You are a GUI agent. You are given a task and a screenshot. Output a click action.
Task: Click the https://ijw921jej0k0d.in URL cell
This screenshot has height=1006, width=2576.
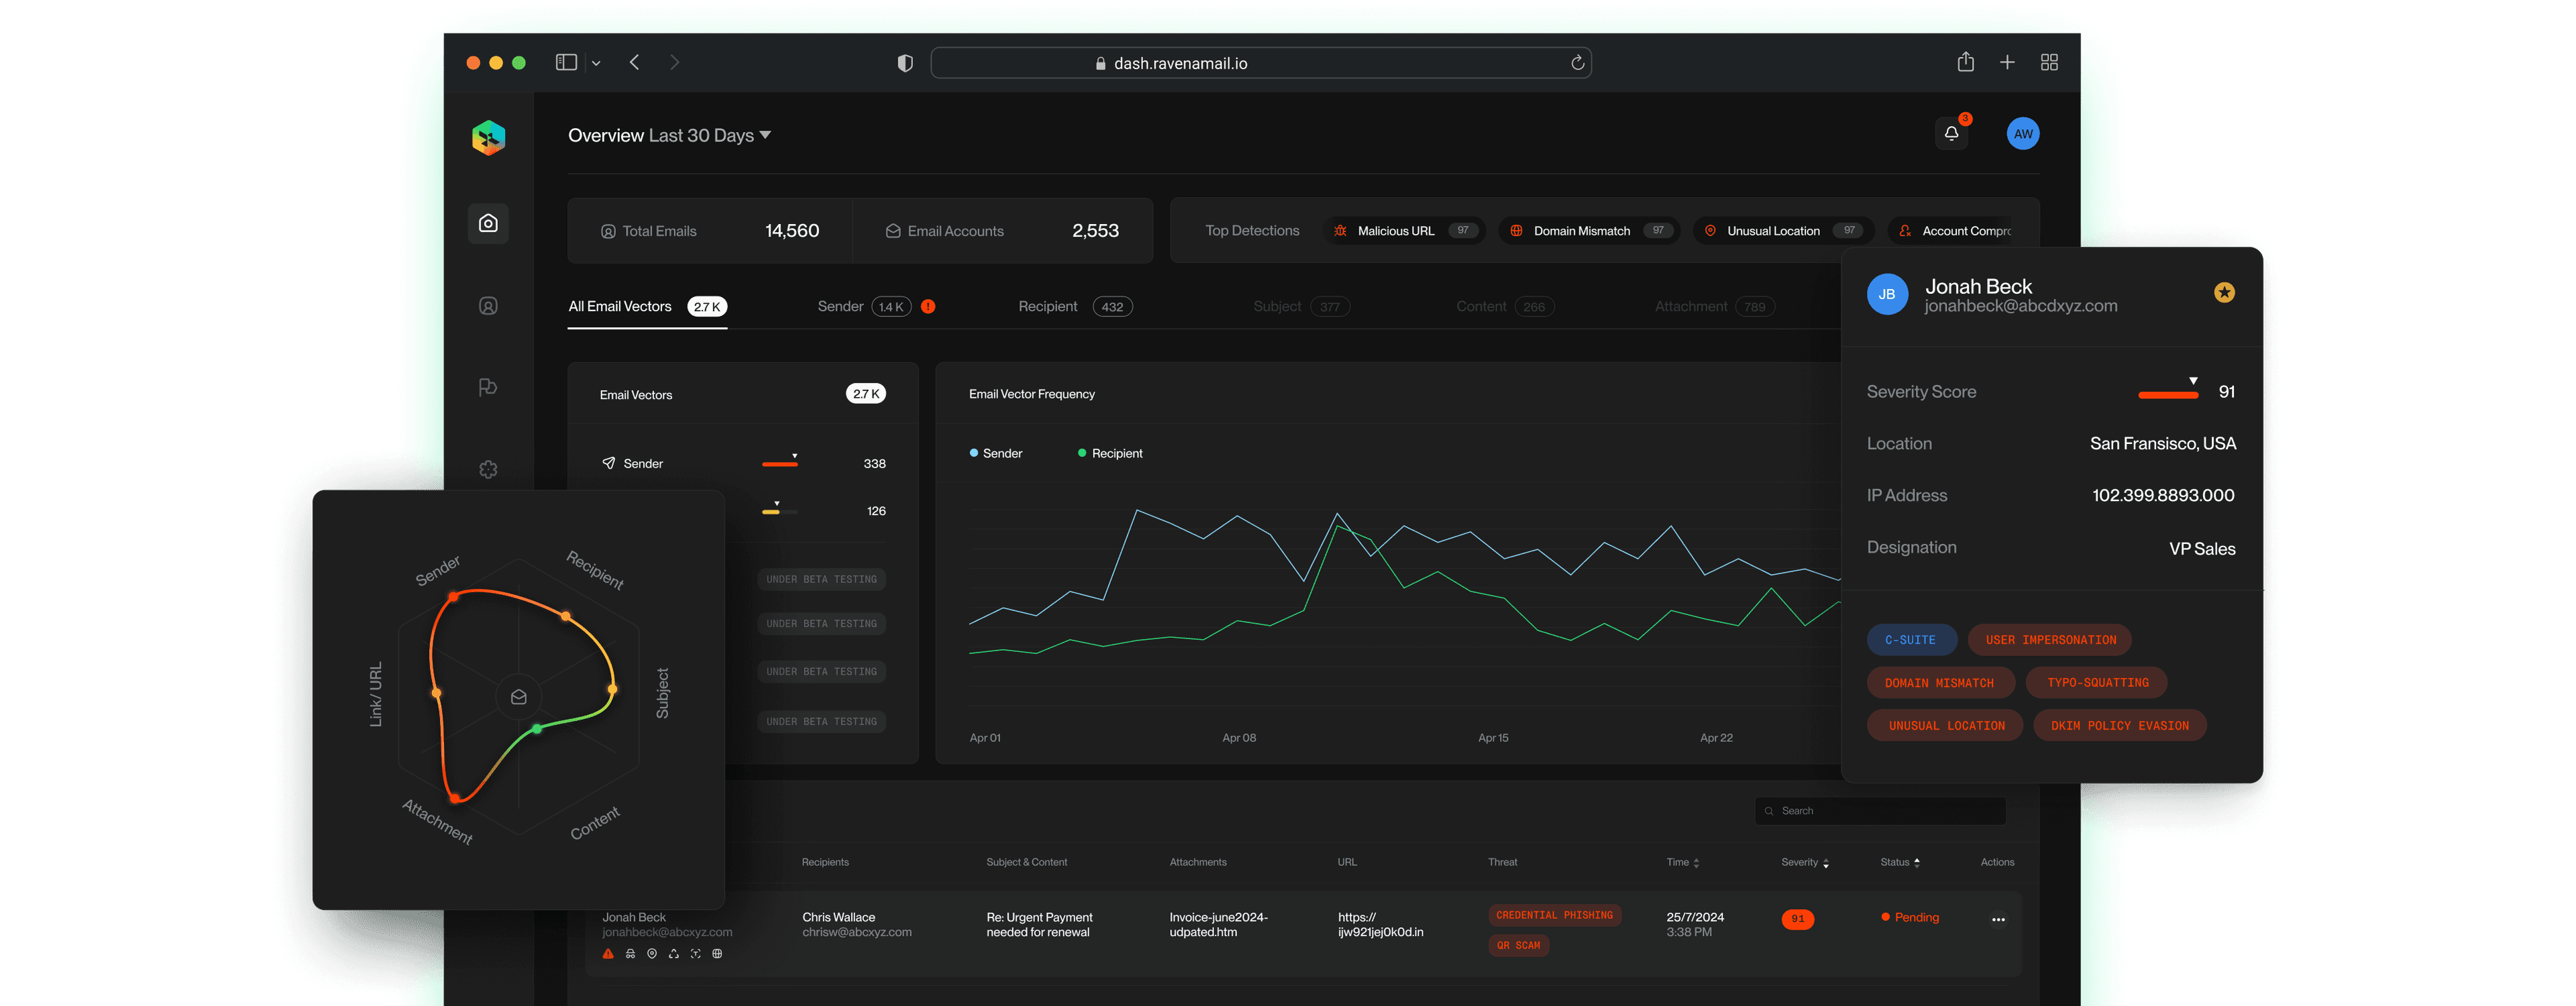pos(1380,925)
